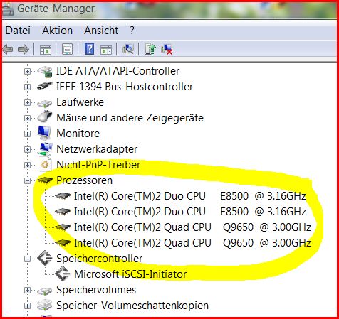Select the Microsoft iSCSI-Initiator device icon
The width and height of the screenshot is (339, 319).
tap(63, 274)
